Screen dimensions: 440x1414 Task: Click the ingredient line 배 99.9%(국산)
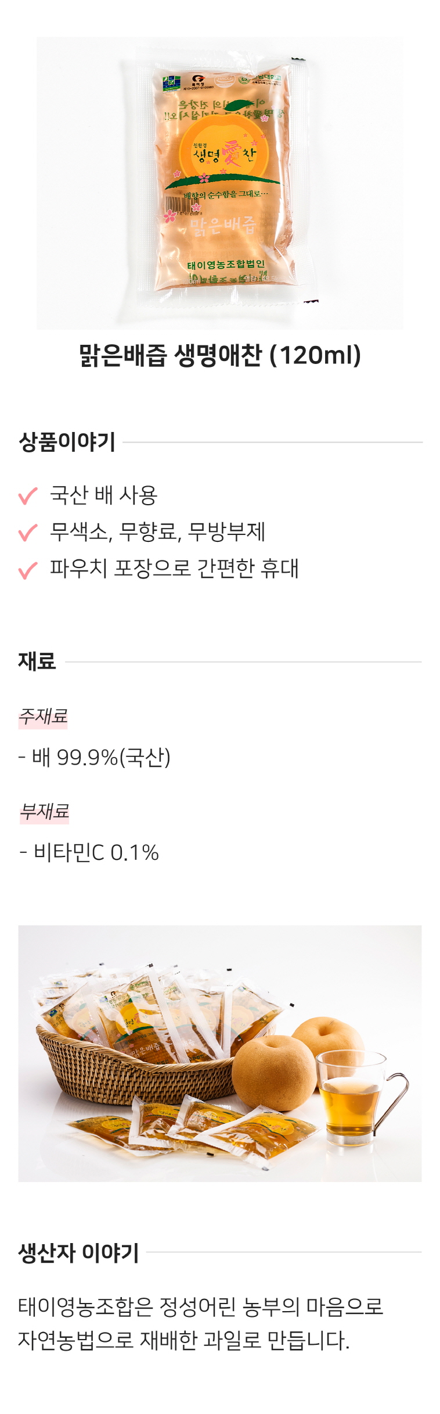pos(94,758)
